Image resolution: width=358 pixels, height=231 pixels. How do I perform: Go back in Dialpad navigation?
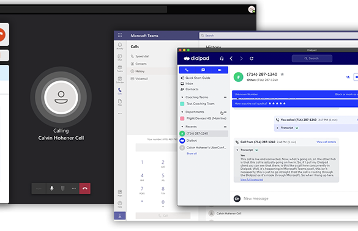pos(231,59)
